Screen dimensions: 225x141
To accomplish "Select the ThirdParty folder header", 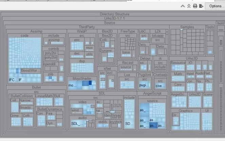I will click(87, 27).
